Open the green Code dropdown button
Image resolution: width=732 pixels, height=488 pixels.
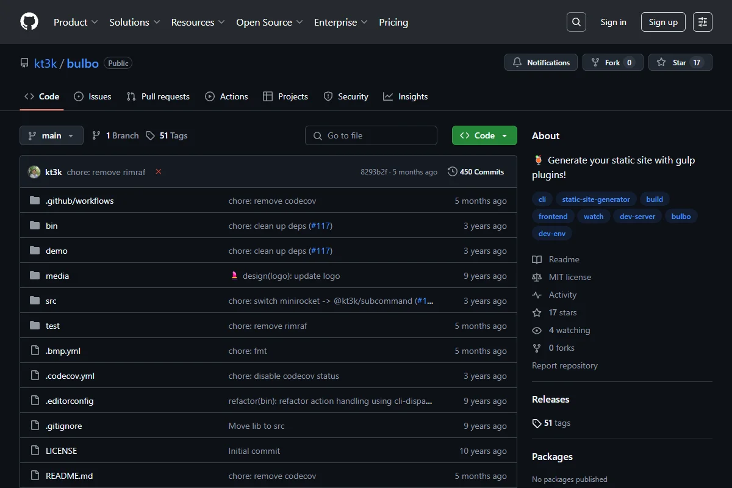pos(484,135)
